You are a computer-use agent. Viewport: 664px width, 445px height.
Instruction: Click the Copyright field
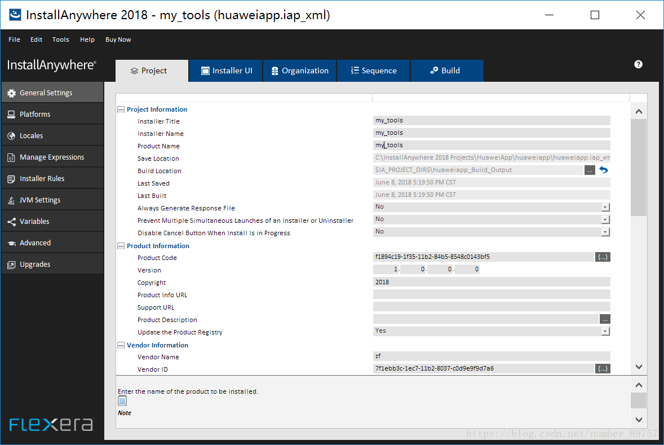(492, 282)
